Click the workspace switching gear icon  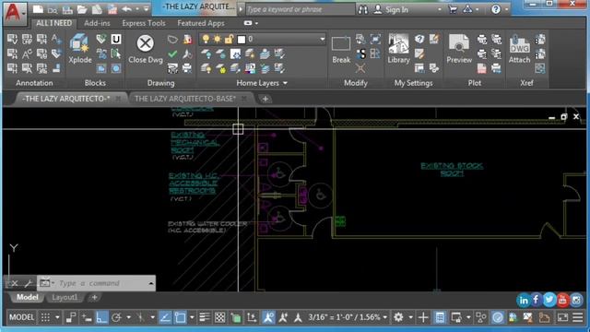click(x=398, y=317)
